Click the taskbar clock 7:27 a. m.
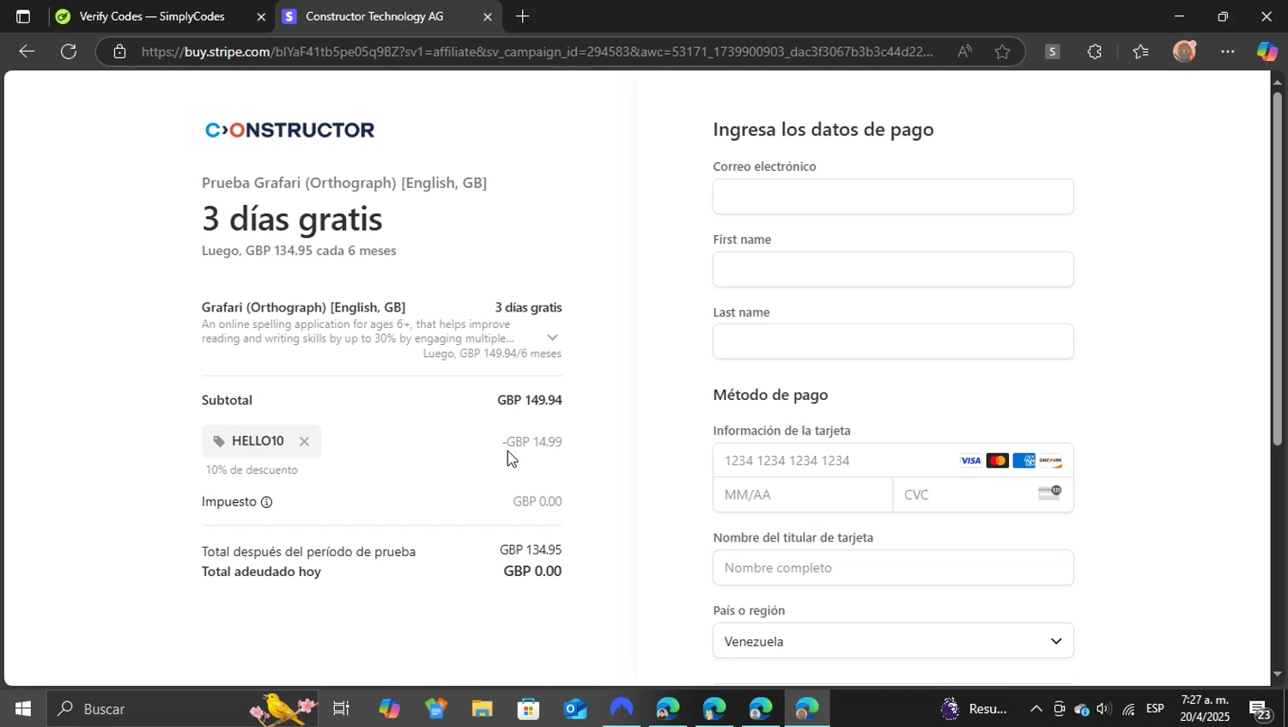Viewport: 1288px width, 727px height. click(x=1205, y=700)
